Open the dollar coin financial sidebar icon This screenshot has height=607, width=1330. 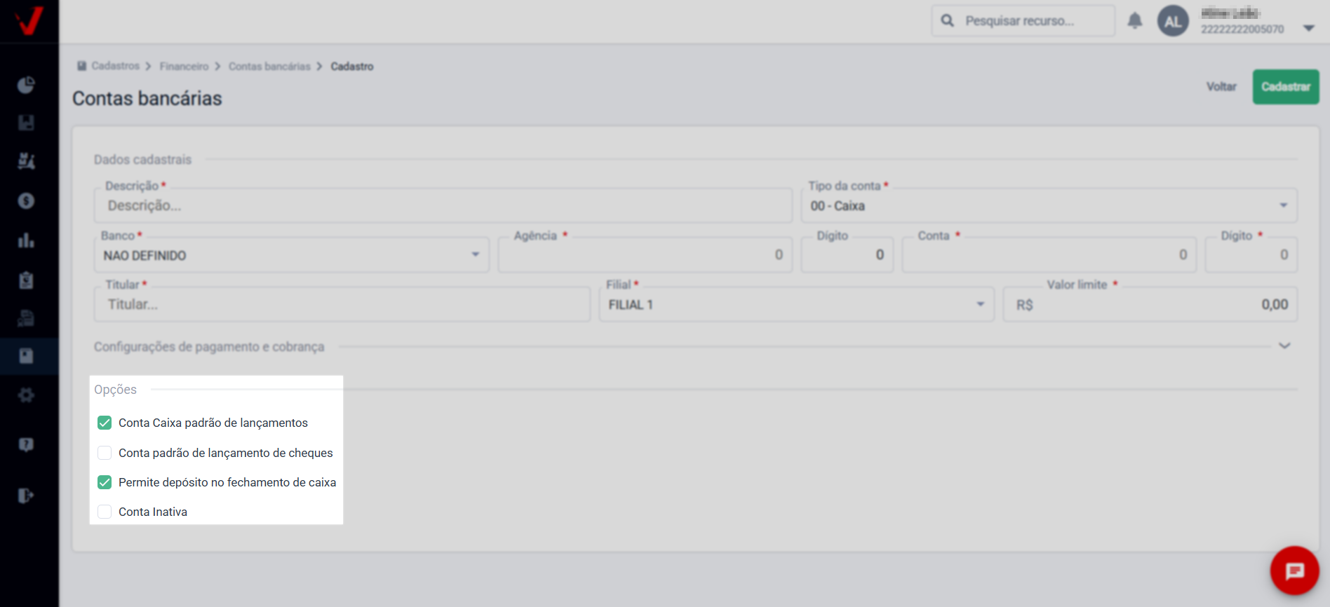pyautogui.click(x=26, y=201)
